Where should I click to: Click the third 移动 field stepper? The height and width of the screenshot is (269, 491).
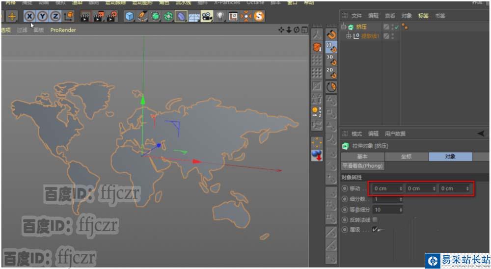click(467, 188)
